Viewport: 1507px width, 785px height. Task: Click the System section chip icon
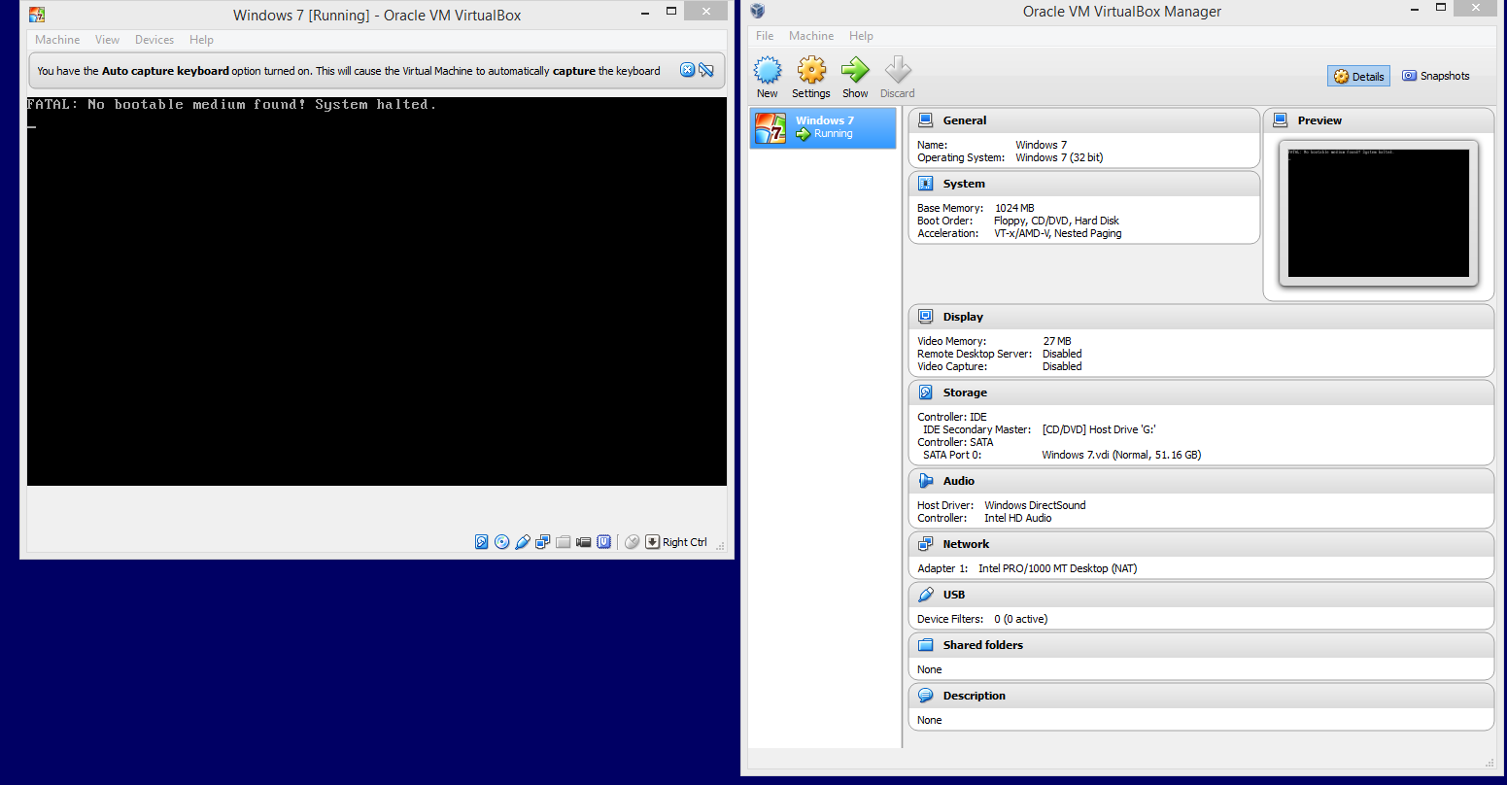[926, 184]
